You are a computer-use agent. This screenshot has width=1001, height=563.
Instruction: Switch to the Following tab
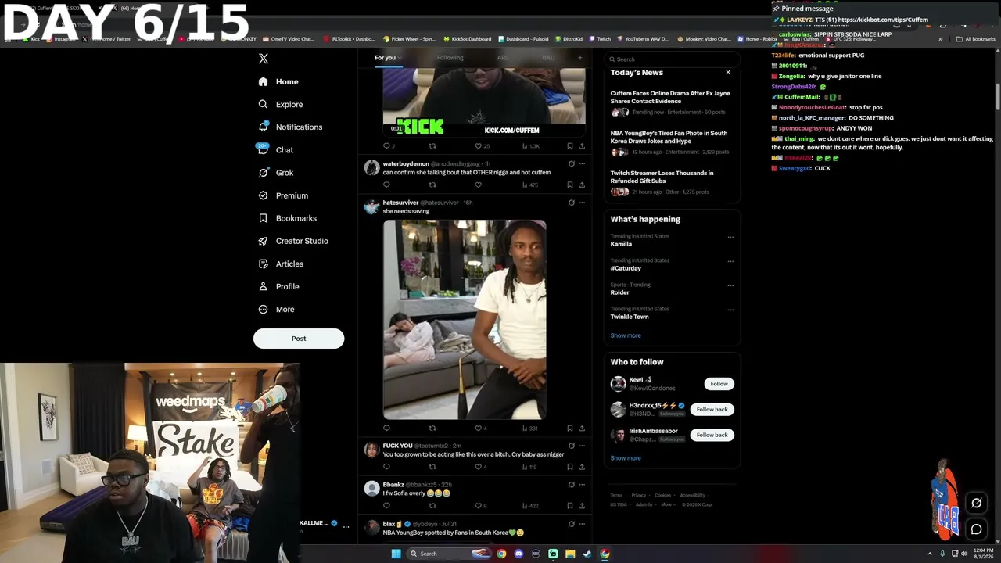tap(450, 58)
